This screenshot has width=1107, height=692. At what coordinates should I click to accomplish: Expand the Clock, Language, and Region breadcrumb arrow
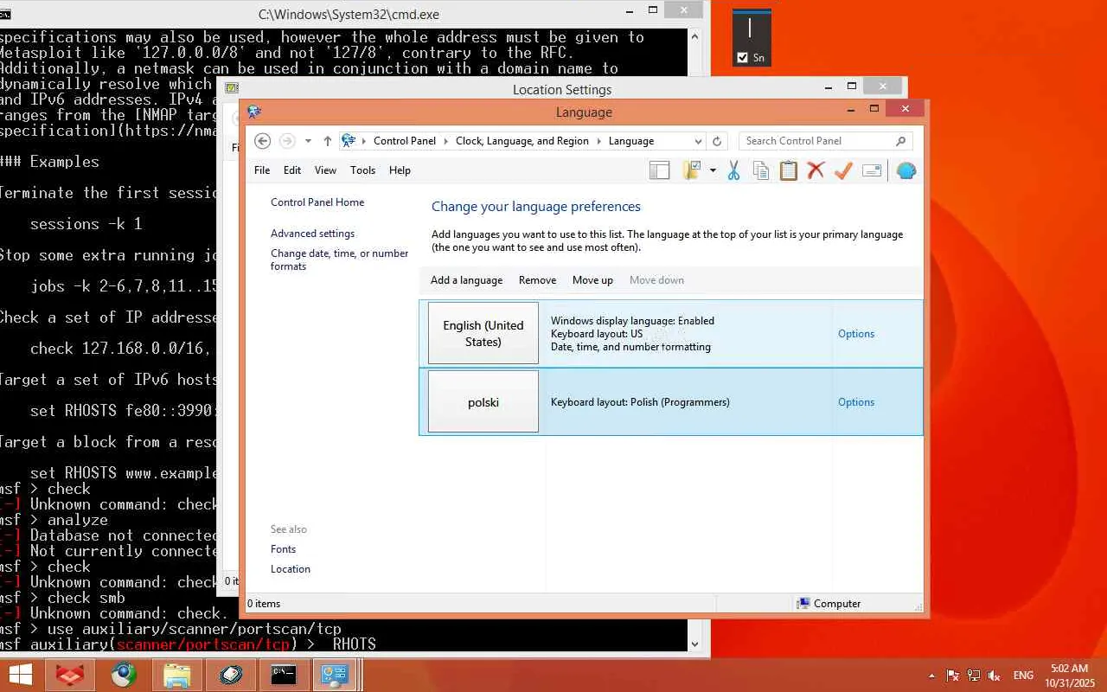coord(598,141)
